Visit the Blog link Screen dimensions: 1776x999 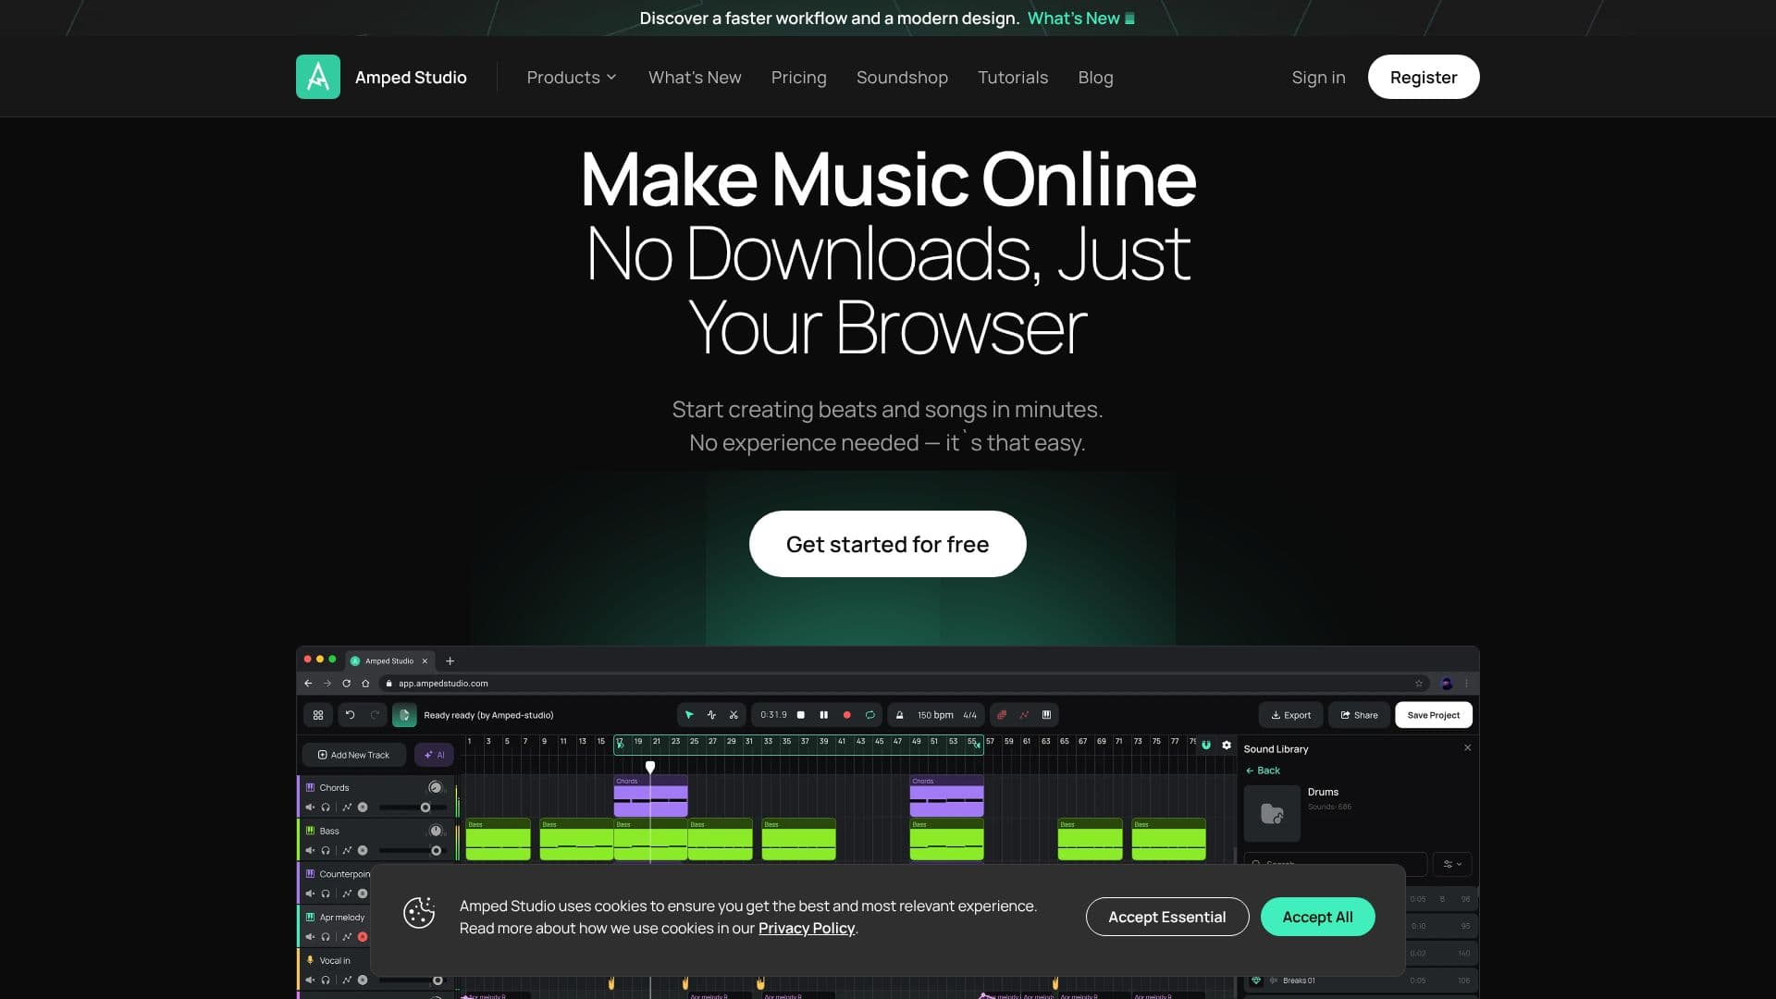coord(1095,78)
